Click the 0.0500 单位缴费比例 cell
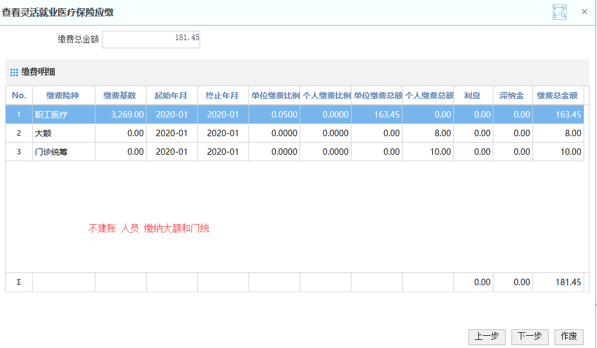This screenshot has height=348, width=597. tap(274, 114)
